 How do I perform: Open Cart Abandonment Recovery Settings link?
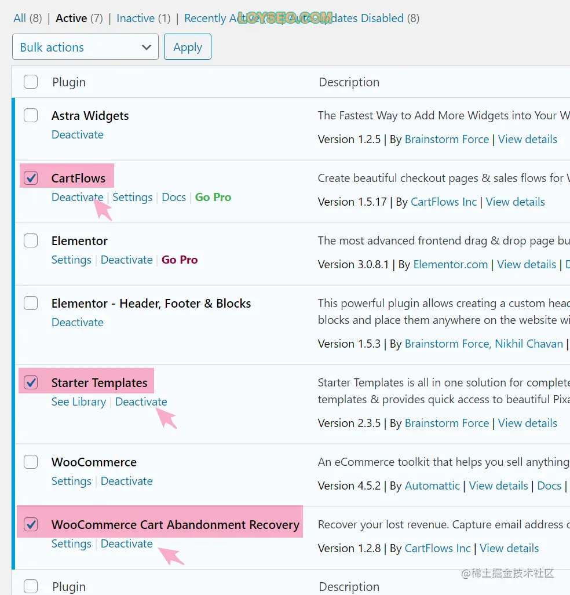point(71,543)
